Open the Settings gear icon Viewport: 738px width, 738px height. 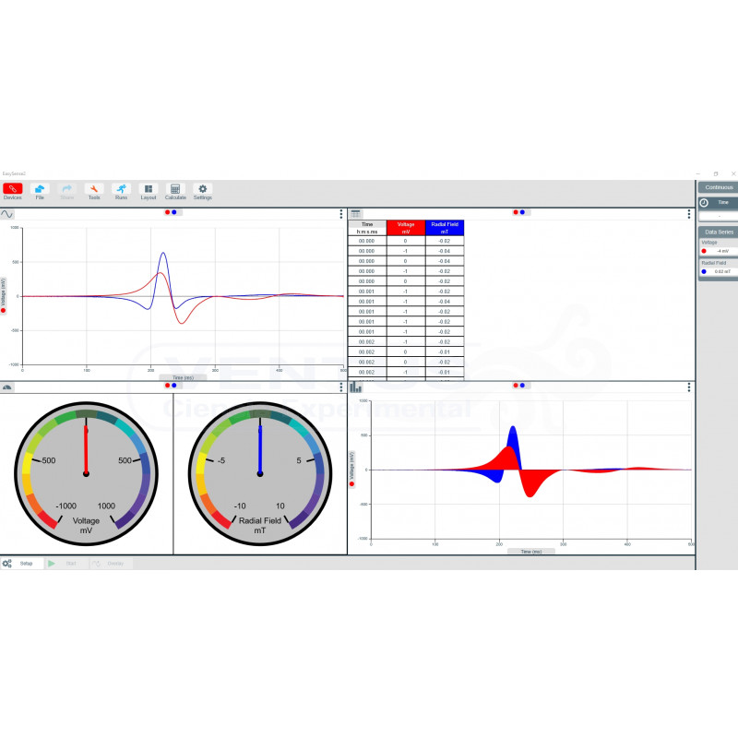203,190
